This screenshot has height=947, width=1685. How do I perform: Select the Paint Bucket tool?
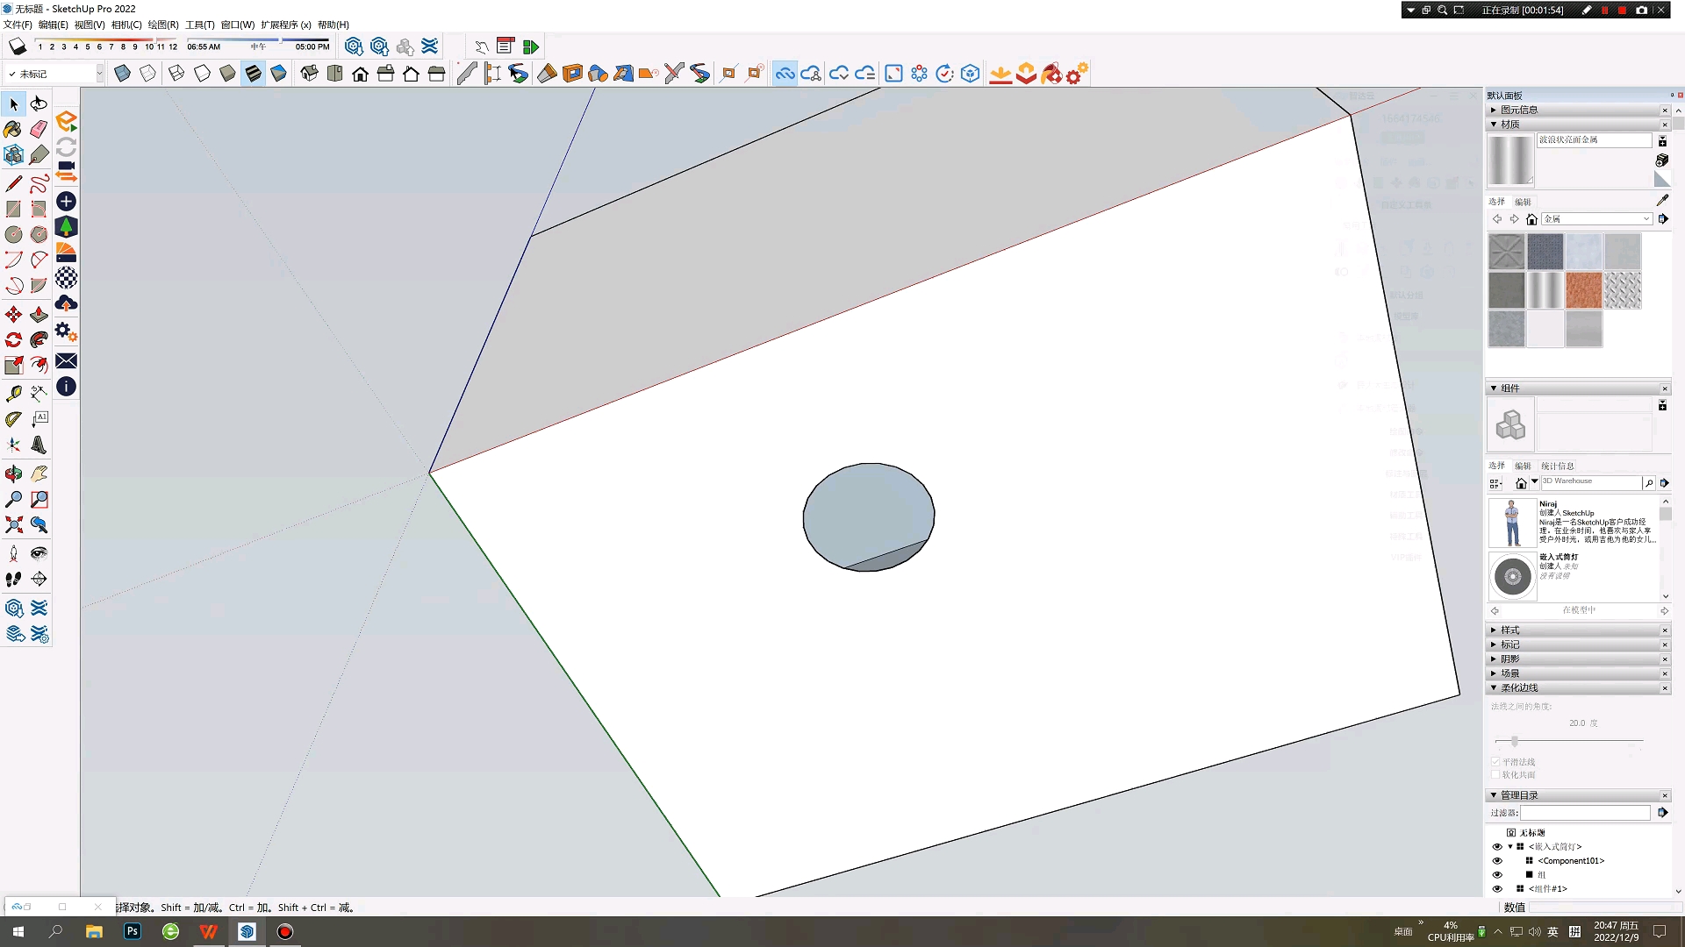point(13,130)
